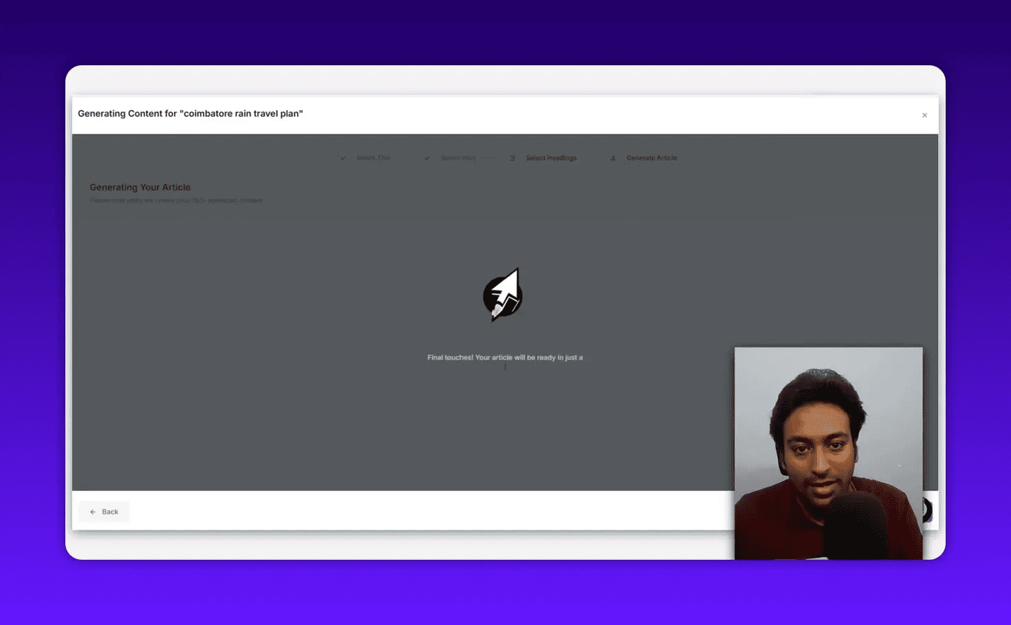Click the checkmark on the Select Title step
This screenshot has height=625, width=1011.
(343, 158)
